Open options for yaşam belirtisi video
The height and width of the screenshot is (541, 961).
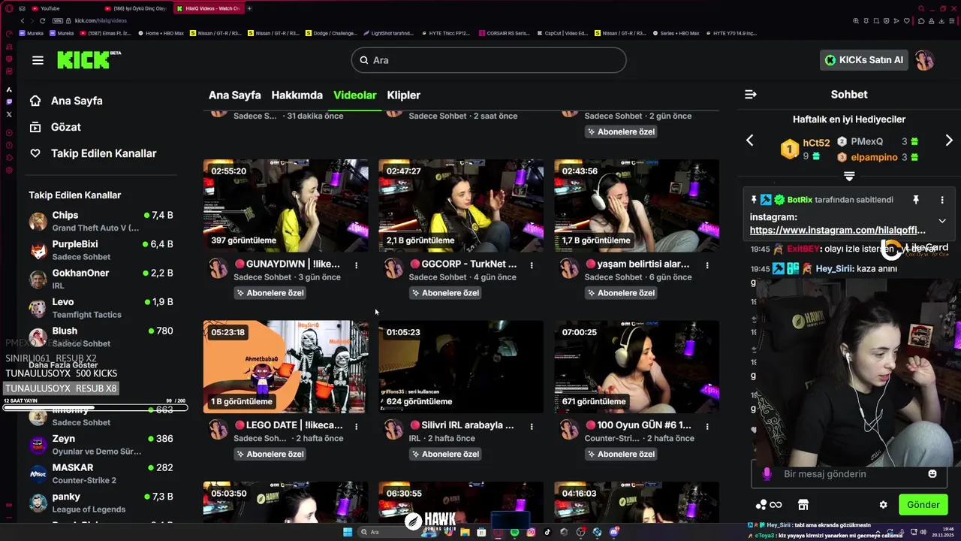pos(707,265)
